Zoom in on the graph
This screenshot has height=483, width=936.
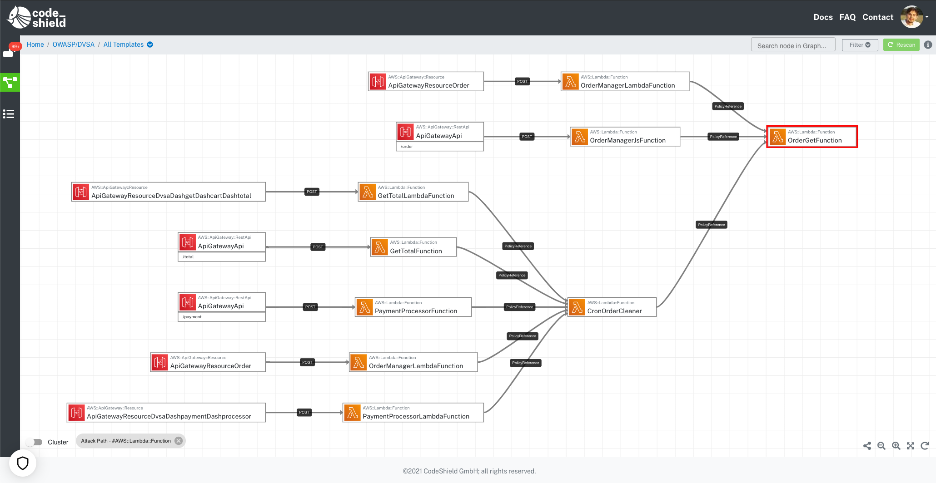pos(896,446)
